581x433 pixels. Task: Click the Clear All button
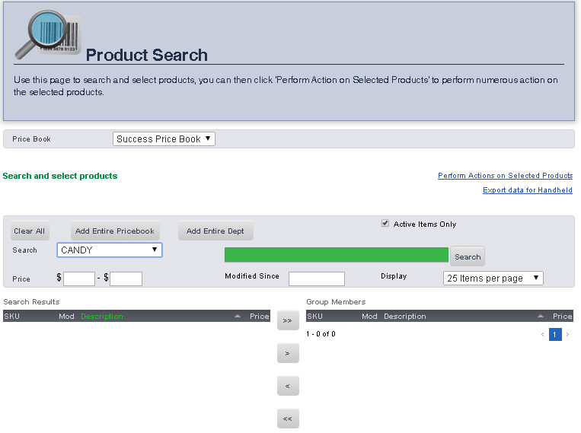coord(30,231)
